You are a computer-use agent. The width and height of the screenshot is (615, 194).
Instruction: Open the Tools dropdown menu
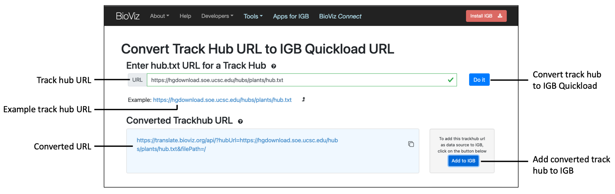click(253, 16)
